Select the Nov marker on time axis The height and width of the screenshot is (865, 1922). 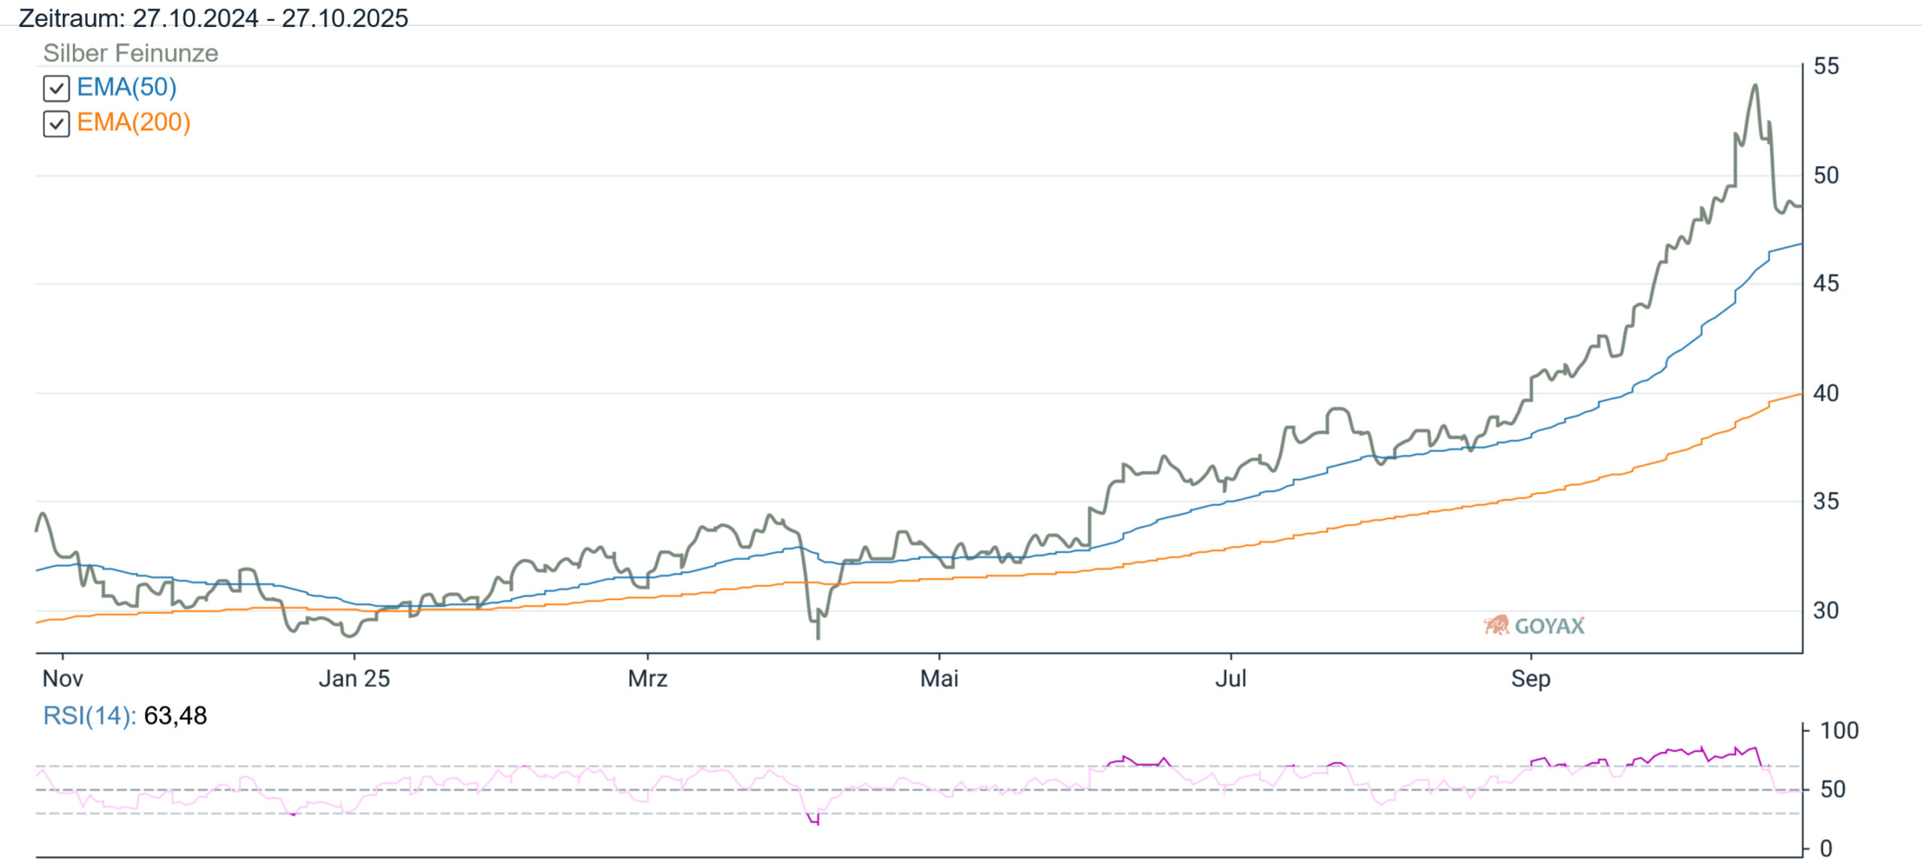pyautogui.click(x=62, y=678)
